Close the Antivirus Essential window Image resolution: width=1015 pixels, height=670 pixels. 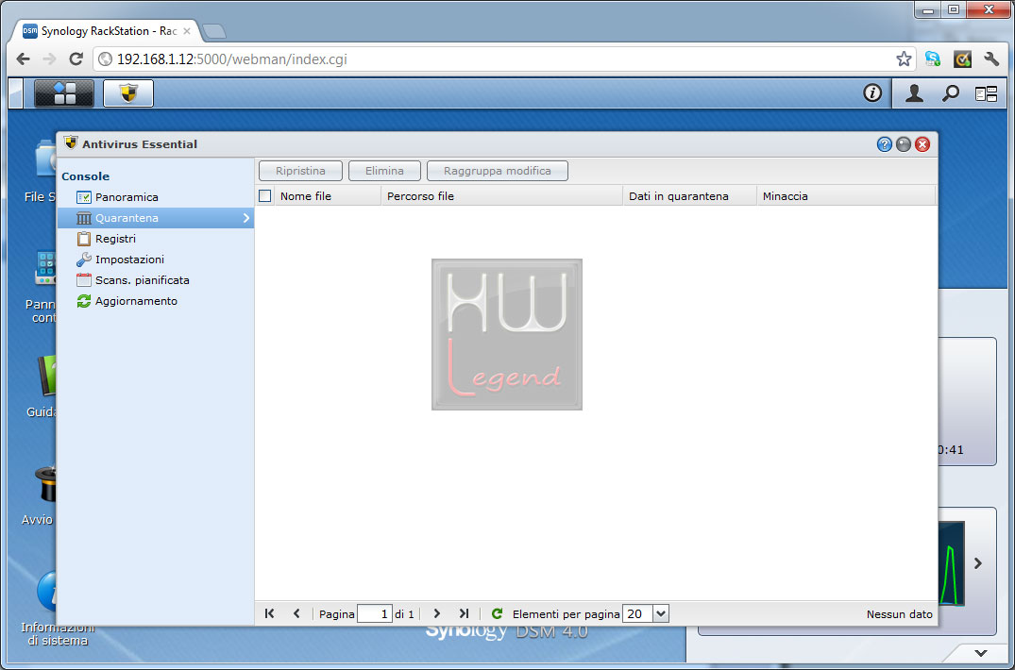point(922,144)
